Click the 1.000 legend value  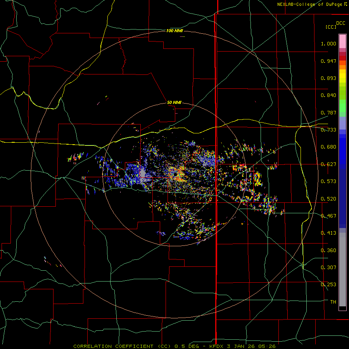click(328, 43)
